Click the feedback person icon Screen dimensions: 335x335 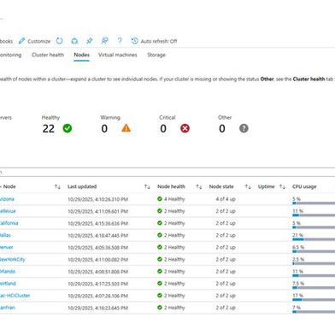click(x=105, y=41)
